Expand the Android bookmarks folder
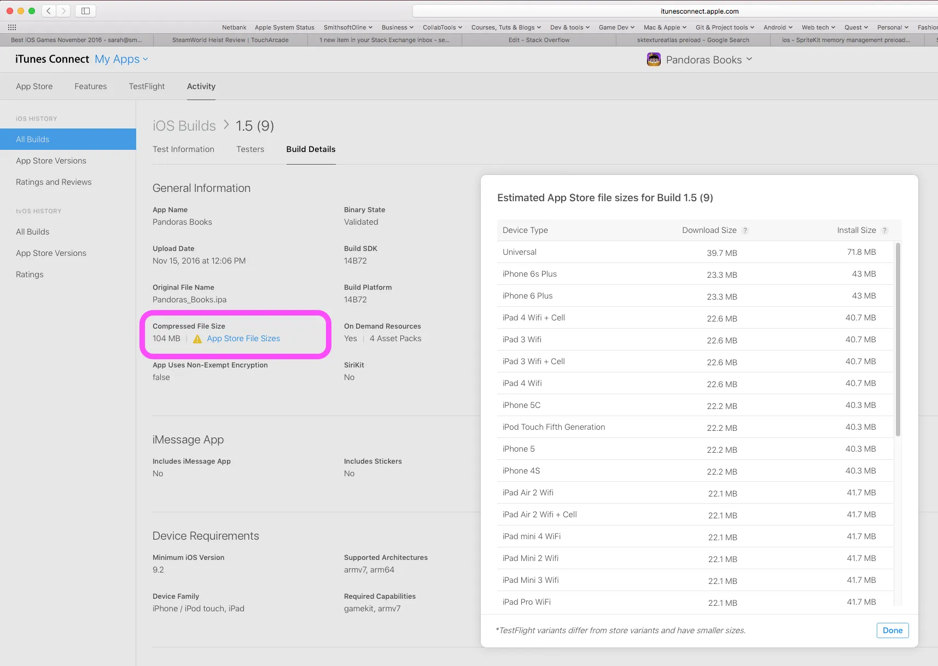The height and width of the screenshot is (666, 938). click(778, 27)
